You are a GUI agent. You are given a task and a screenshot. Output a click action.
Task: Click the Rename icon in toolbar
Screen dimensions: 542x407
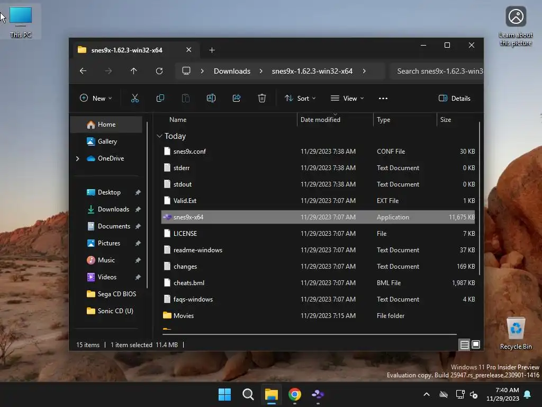pos(211,98)
